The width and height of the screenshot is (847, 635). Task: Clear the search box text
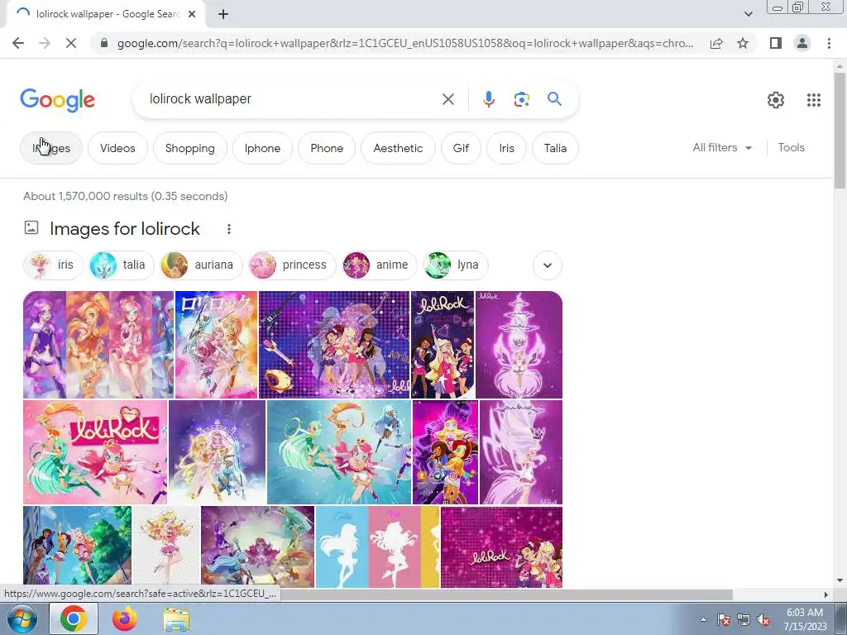click(x=447, y=99)
